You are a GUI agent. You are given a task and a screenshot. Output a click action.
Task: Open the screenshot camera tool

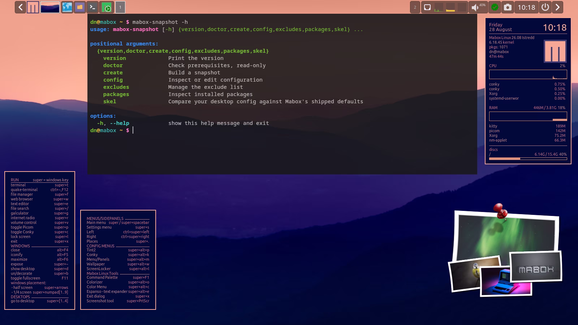[508, 7]
